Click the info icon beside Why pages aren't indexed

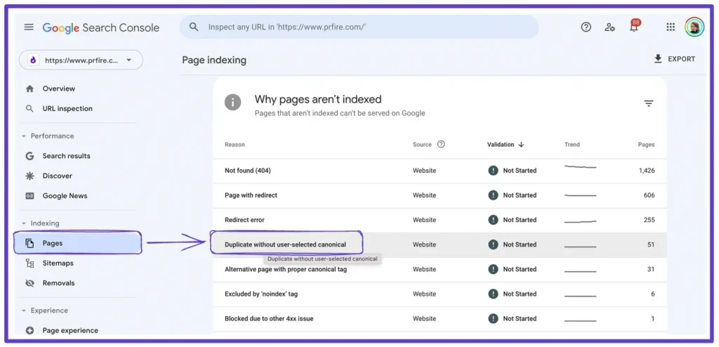pyautogui.click(x=233, y=102)
